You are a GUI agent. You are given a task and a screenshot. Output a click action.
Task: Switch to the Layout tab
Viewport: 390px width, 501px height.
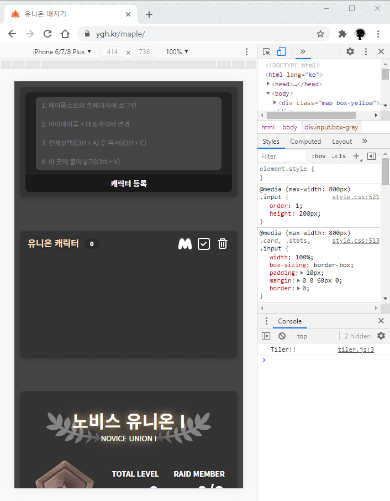pyautogui.click(x=342, y=142)
